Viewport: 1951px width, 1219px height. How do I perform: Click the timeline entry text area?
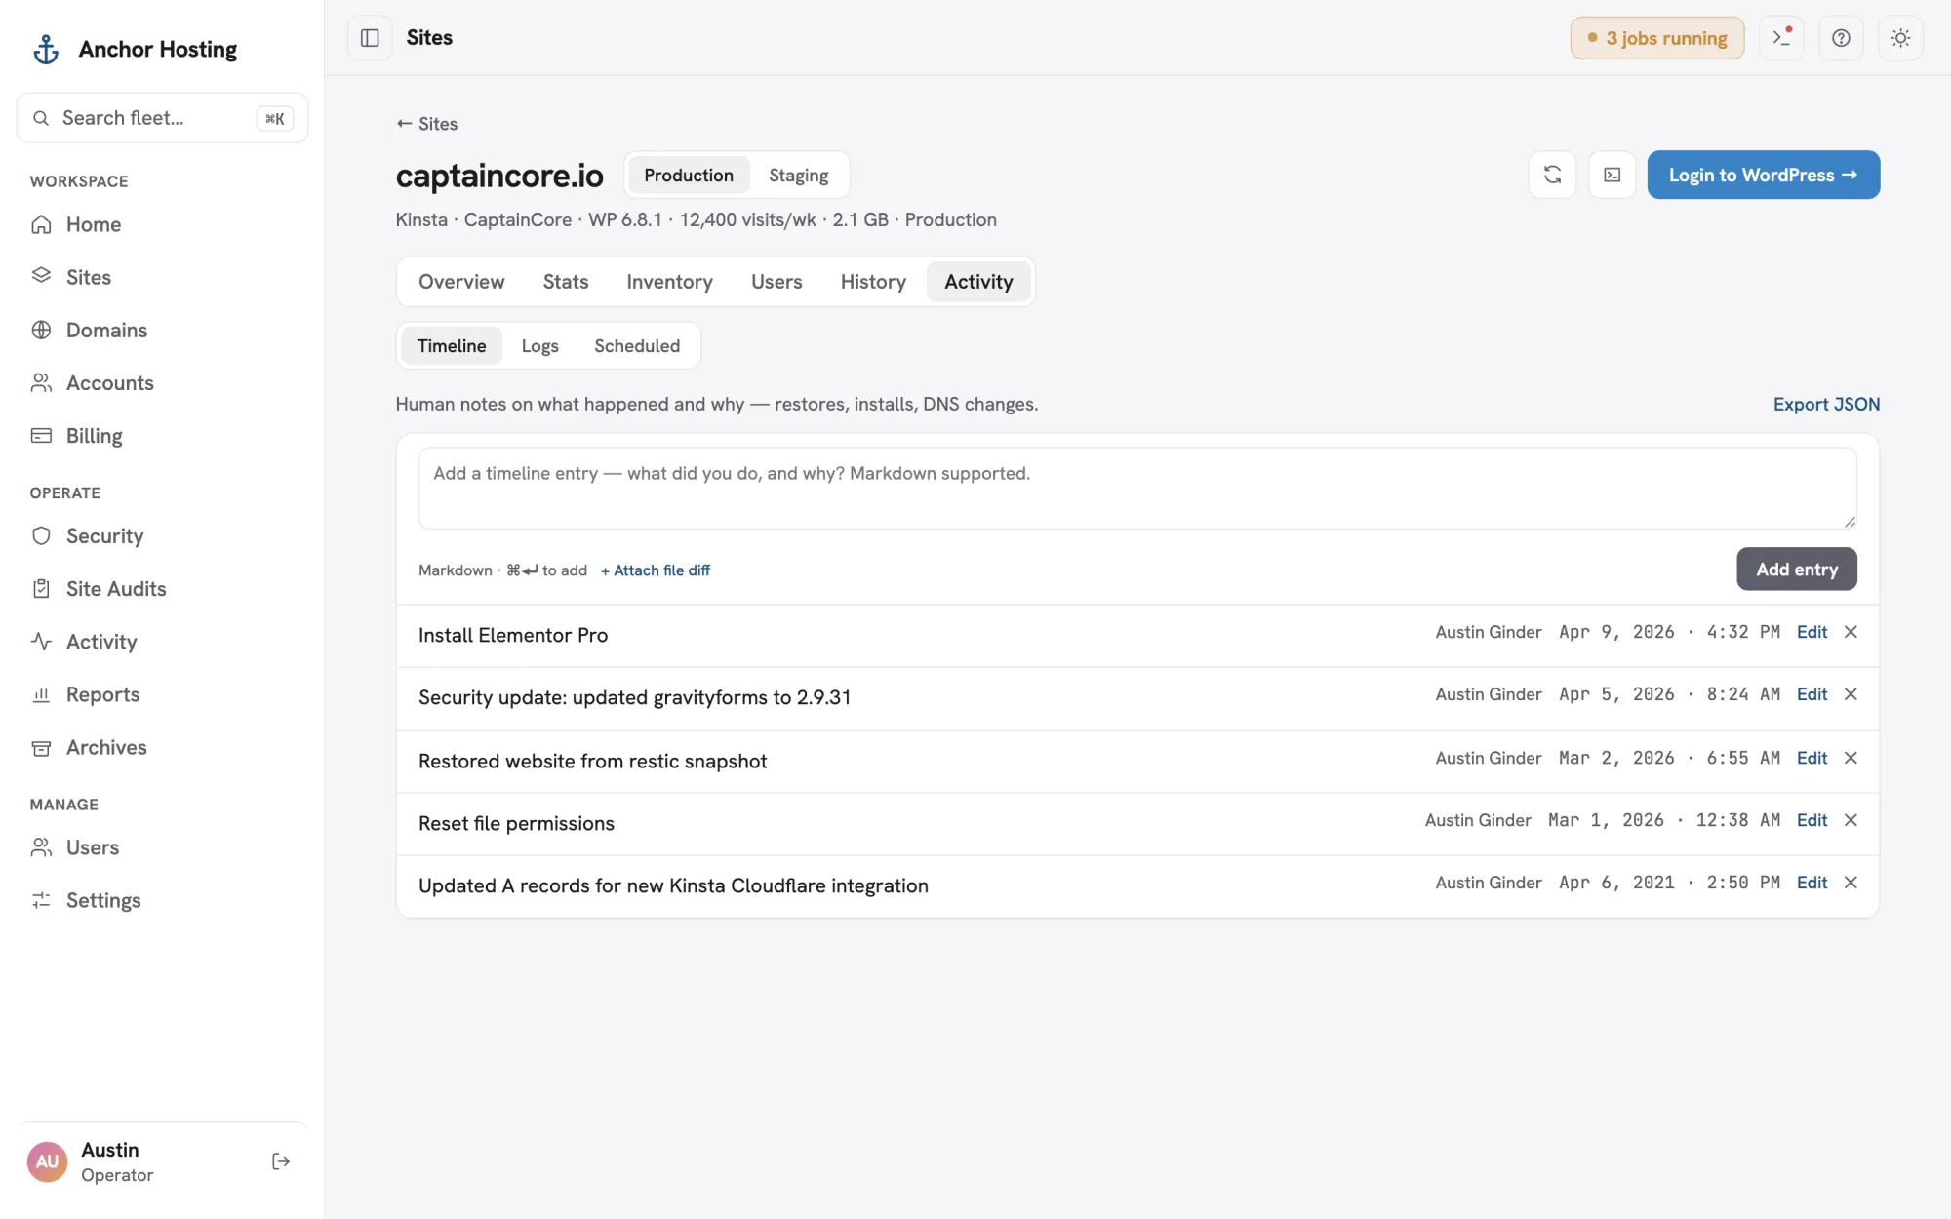1137,489
